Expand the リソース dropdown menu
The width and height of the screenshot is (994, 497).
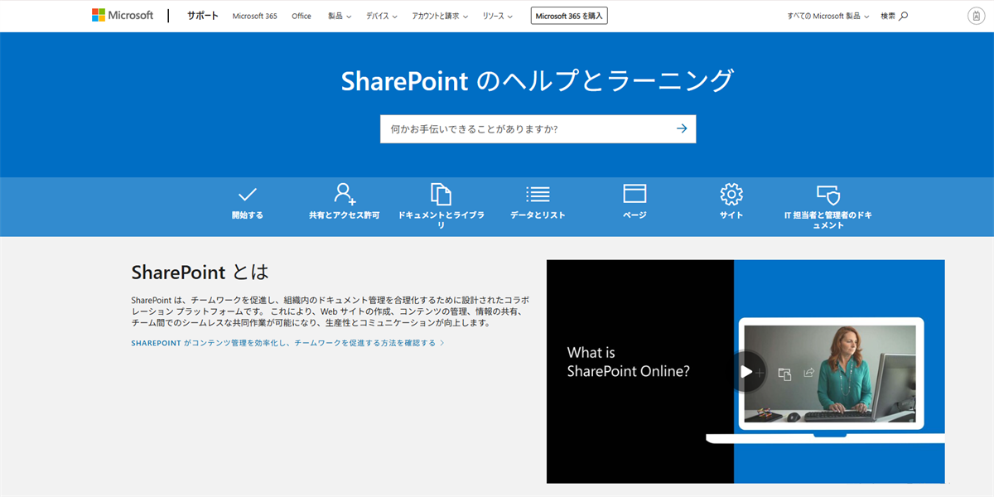coord(498,16)
